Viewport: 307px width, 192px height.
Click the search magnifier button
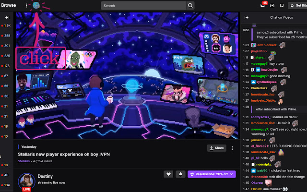coord(190,6)
